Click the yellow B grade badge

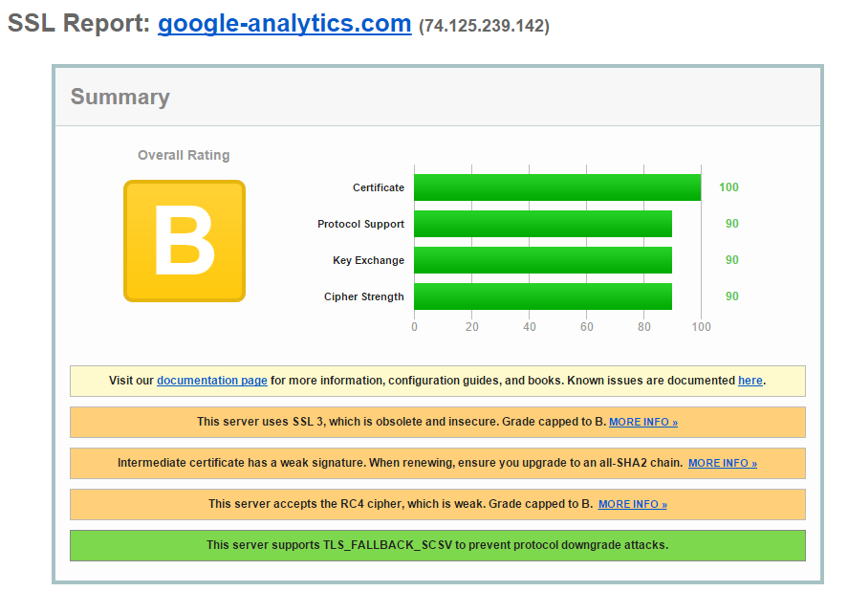[x=185, y=241]
